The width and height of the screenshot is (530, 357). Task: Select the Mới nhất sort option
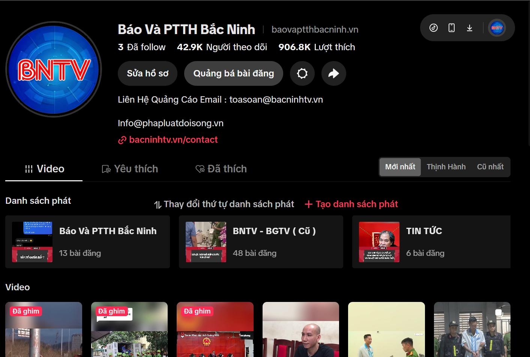tap(400, 167)
